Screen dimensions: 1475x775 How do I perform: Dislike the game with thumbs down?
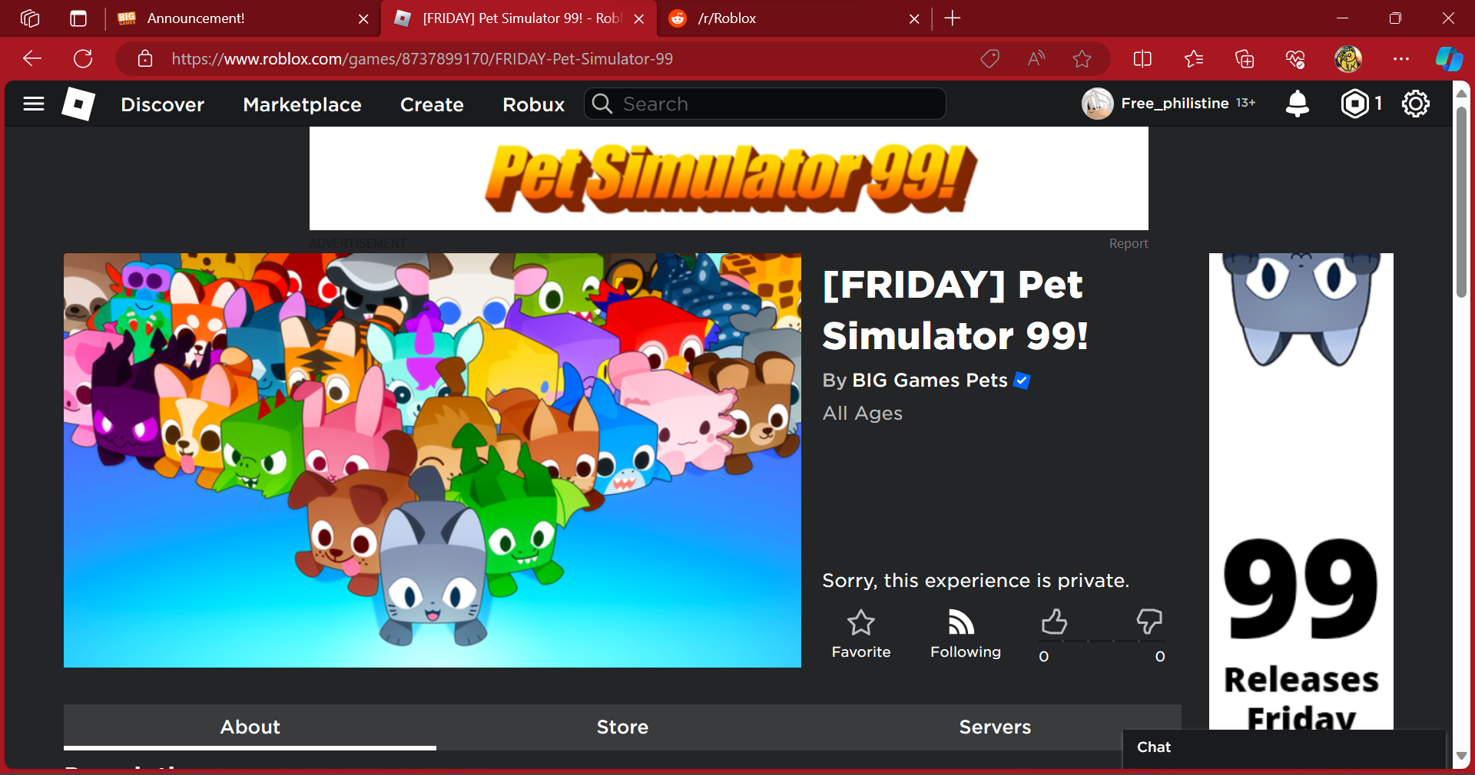point(1149,622)
